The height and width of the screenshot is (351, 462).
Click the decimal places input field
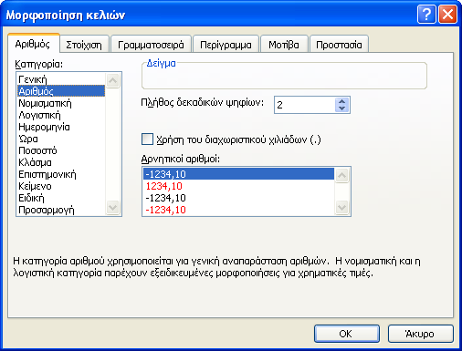305,105
